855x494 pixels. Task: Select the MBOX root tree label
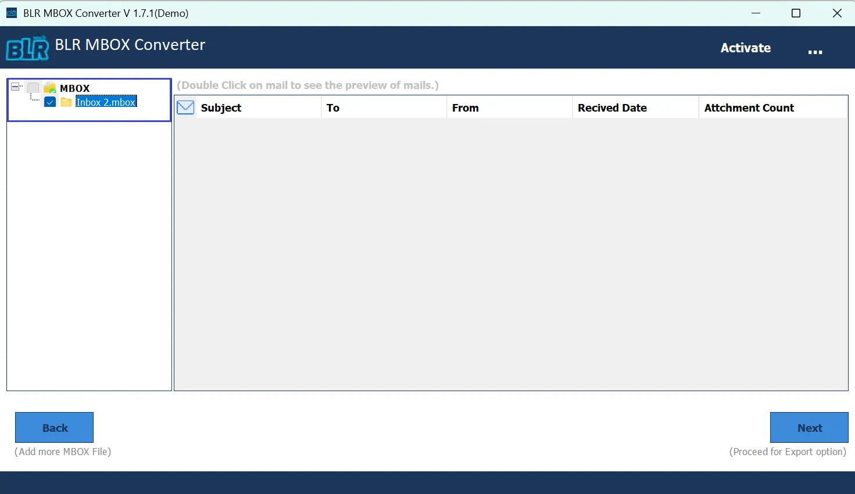point(75,88)
